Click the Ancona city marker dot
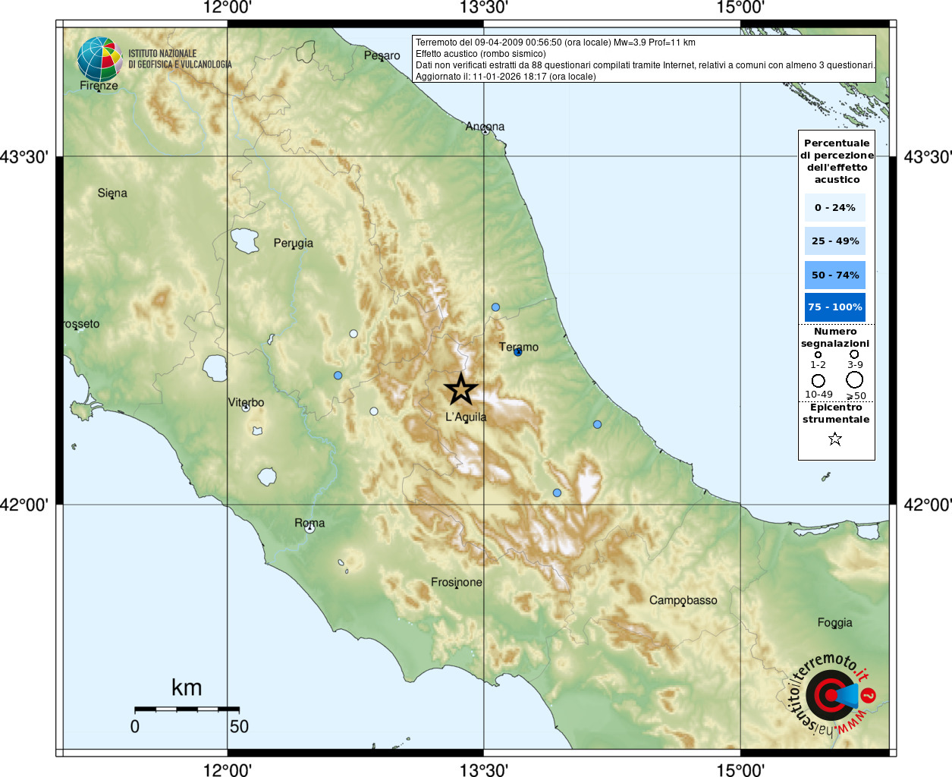 [485, 131]
